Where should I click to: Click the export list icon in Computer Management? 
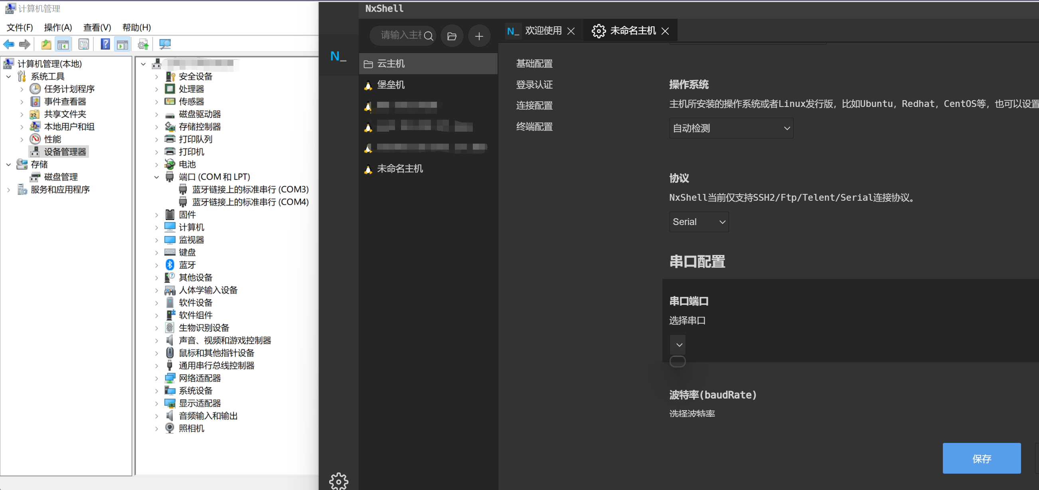coord(84,44)
